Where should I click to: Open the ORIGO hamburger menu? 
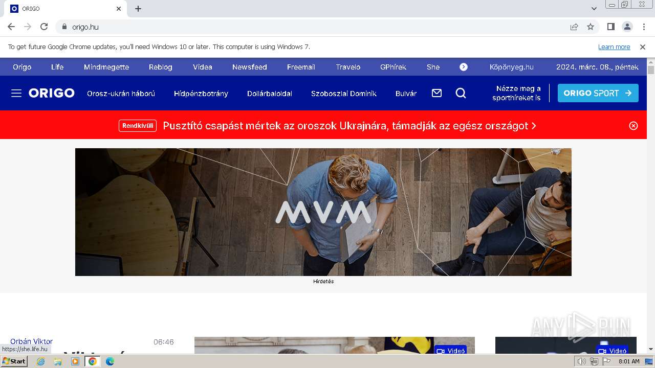point(16,93)
